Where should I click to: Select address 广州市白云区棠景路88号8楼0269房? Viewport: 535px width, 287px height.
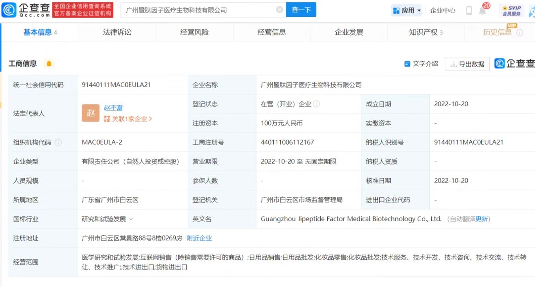pos(132,238)
